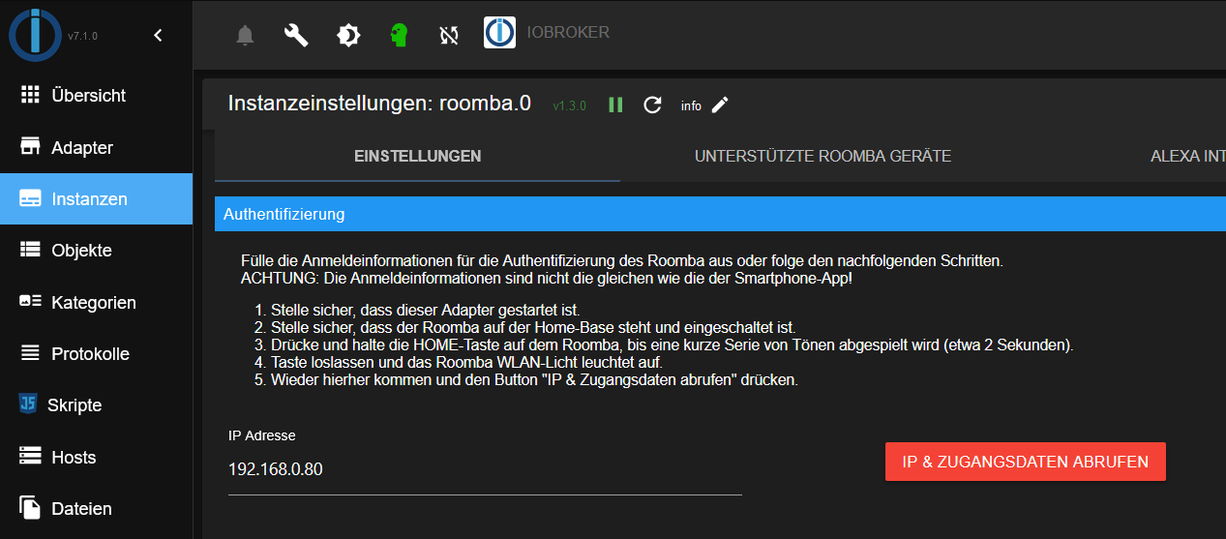Viewport: 1226px width, 539px height.
Task: Pause the roomba.0 instance
Action: tap(615, 105)
